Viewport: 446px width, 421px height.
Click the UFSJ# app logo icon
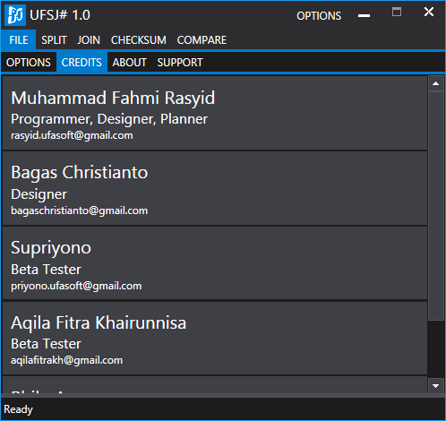pos(15,15)
